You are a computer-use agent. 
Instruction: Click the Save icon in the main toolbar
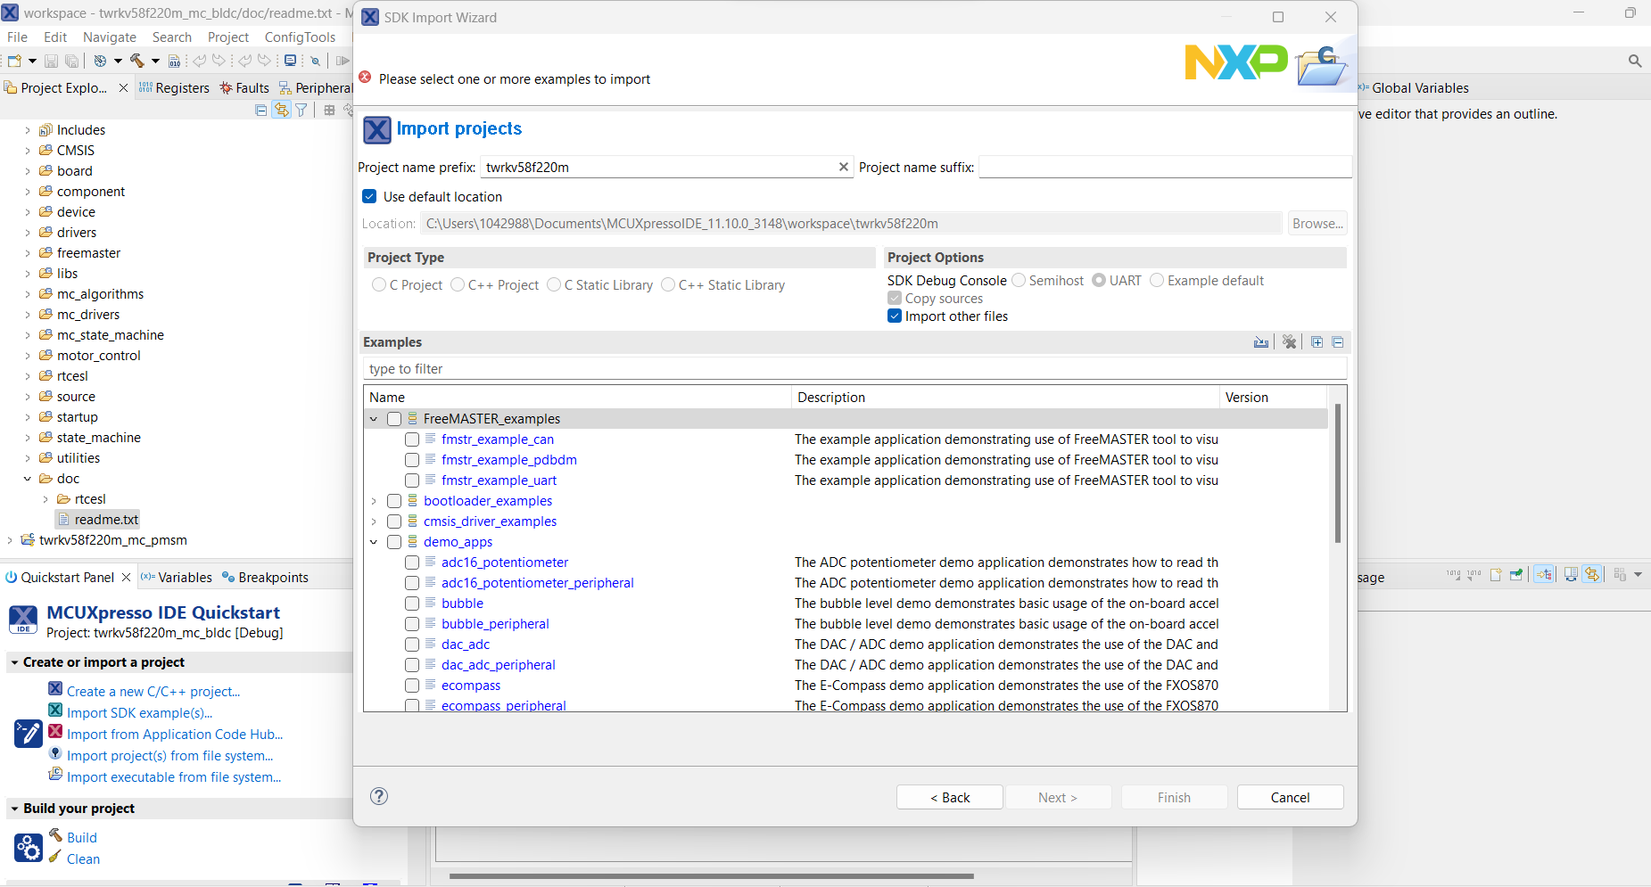[52, 61]
